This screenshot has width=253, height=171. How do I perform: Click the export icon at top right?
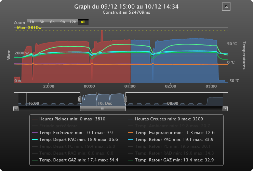click(226, 6)
